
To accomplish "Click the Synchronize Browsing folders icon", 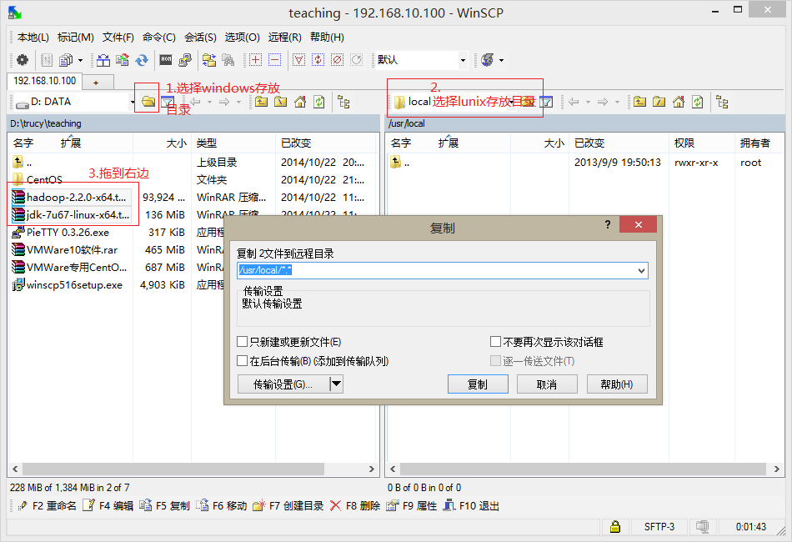I will click(x=209, y=60).
